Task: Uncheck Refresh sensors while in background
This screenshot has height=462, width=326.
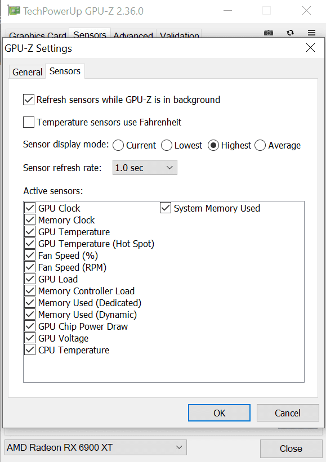Action: point(29,100)
